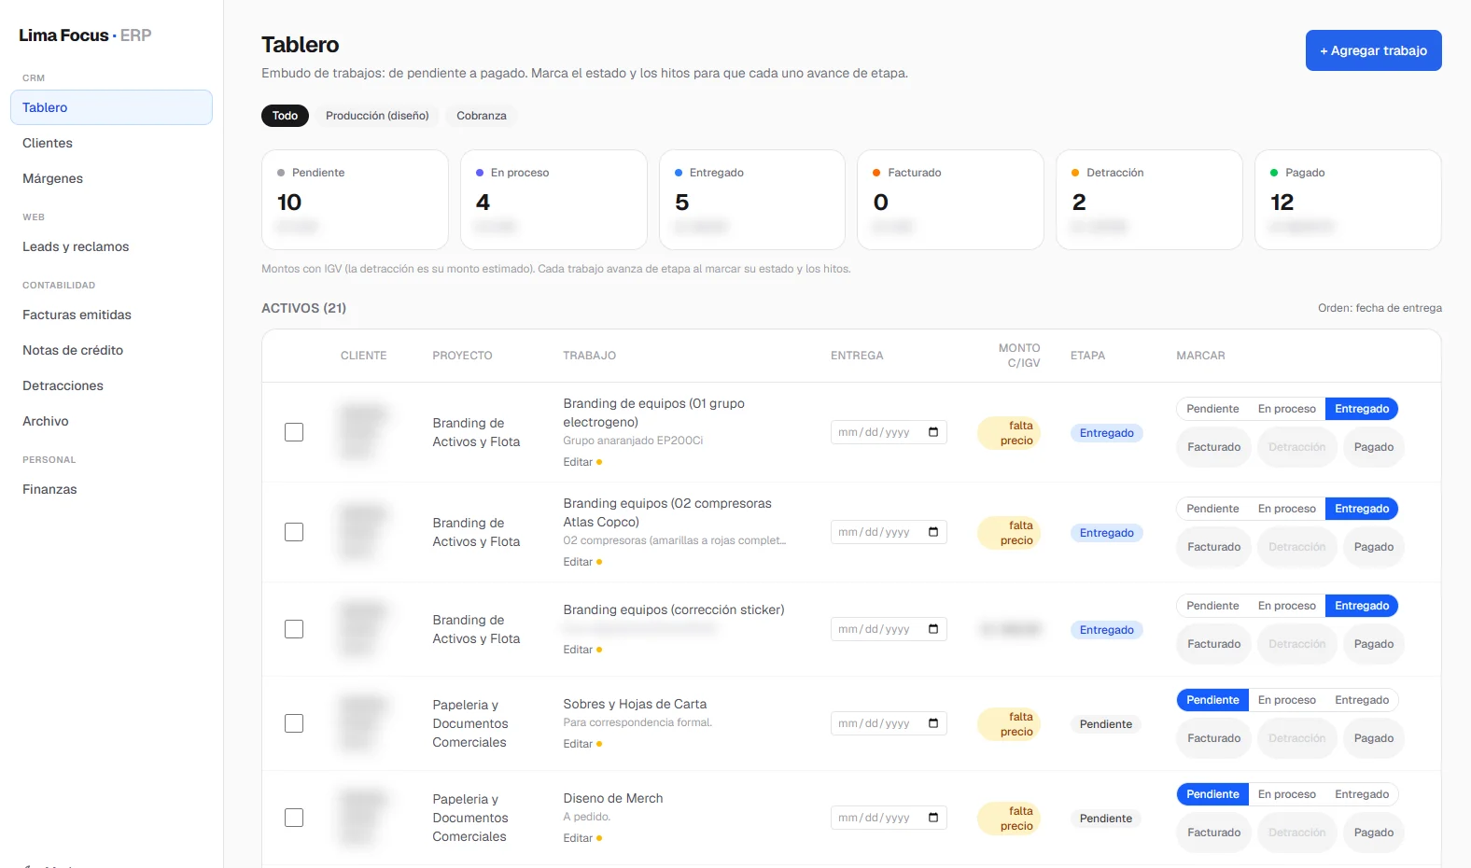Mark Atlas Copco job as Facturado
The width and height of the screenshot is (1471, 868).
(1213, 547)
